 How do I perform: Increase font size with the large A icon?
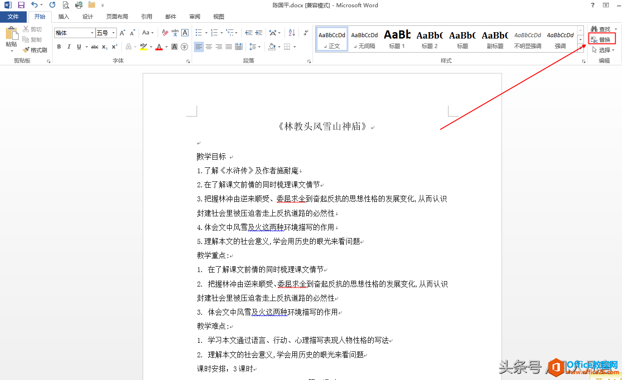[122, 33]
